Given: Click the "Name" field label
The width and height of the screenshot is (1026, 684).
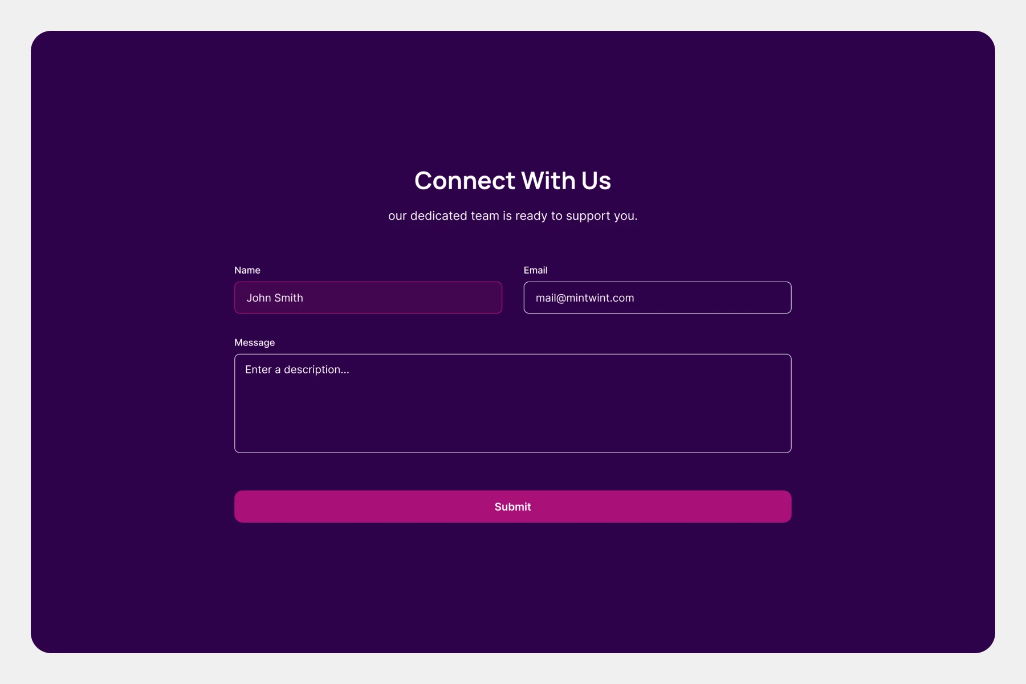Looking at the screenshot, I should click(247, 270).
